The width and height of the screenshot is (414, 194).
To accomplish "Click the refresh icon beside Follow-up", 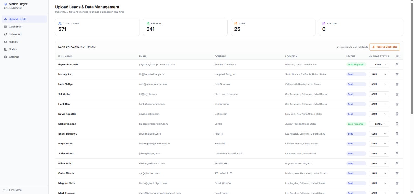I will (6, 34).
